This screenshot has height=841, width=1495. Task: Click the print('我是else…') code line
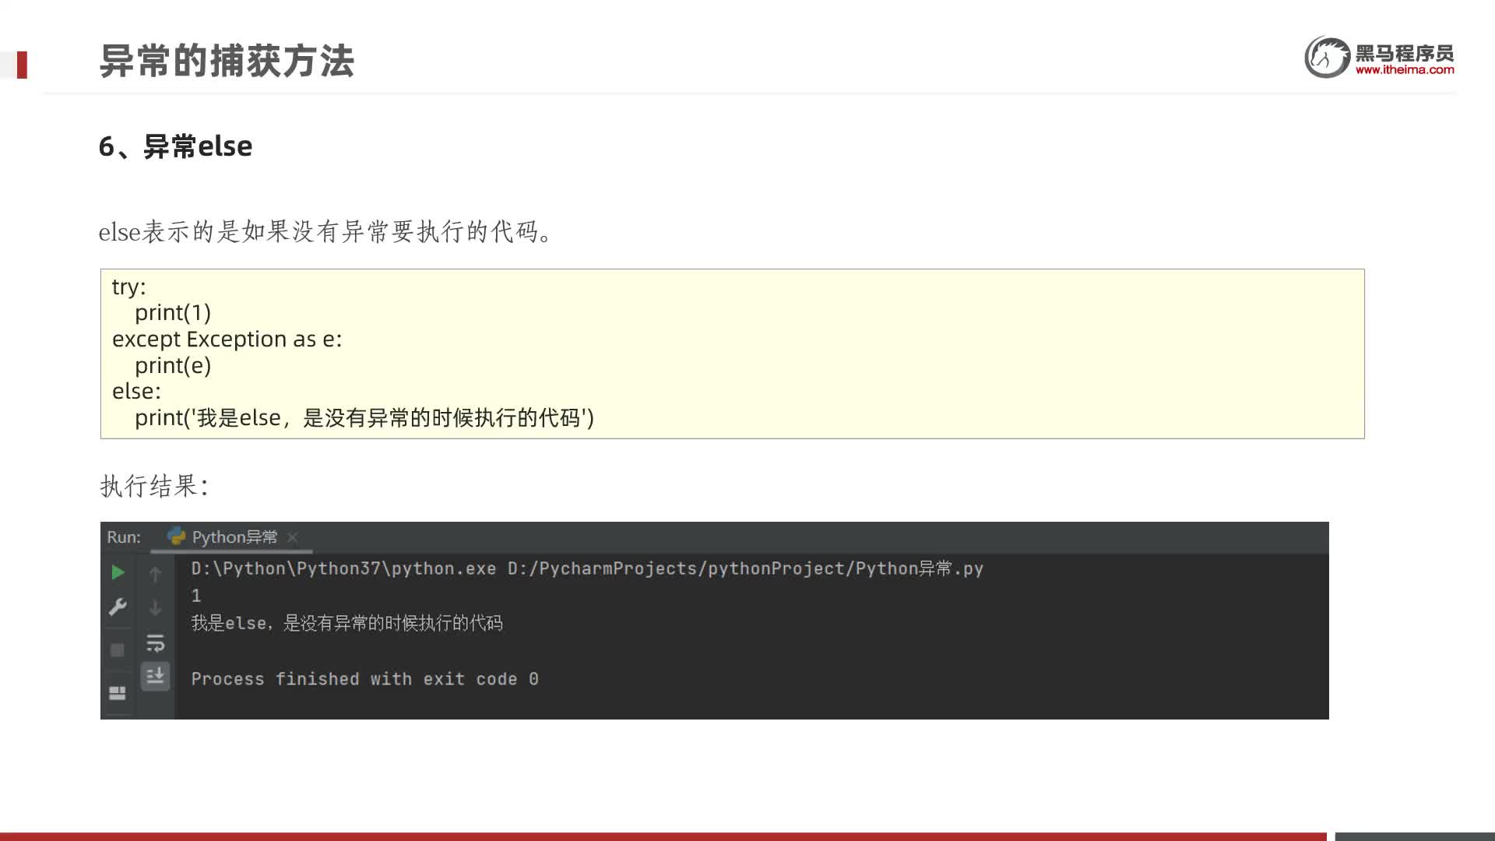364,418
